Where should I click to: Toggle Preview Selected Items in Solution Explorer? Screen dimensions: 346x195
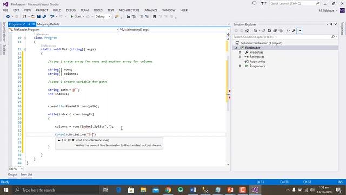click(x=300, y=31)
